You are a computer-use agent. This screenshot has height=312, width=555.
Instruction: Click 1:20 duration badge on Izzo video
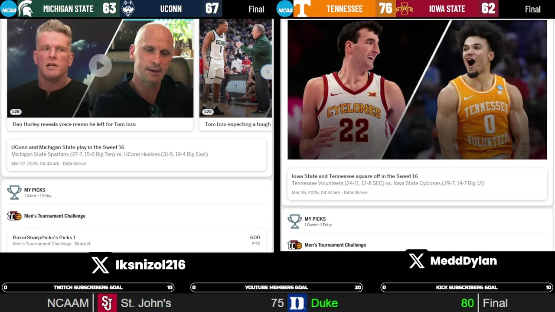coord(208,112)
